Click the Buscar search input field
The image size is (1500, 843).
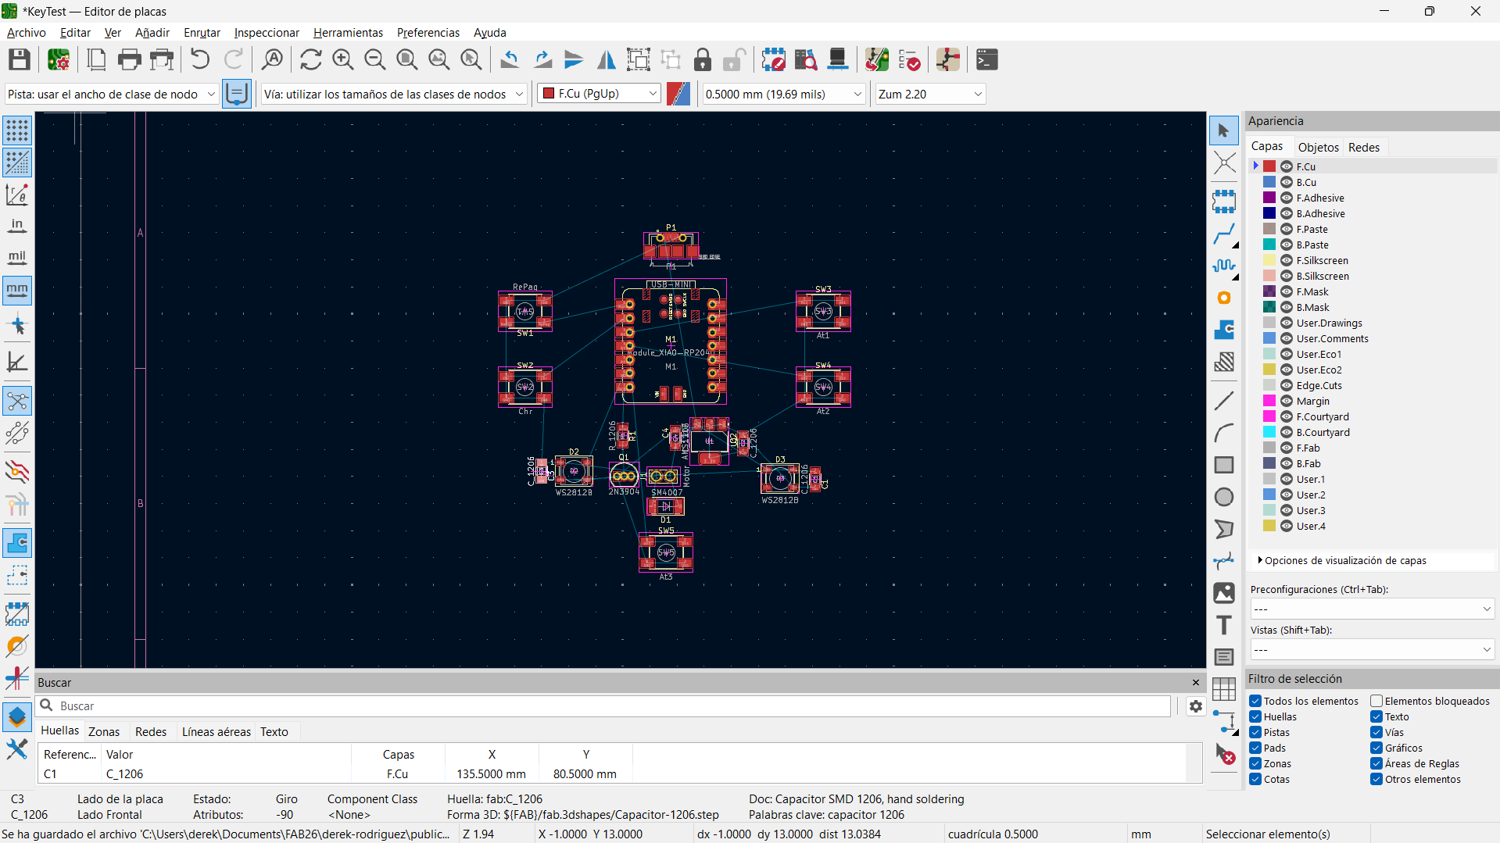point(604,706)
